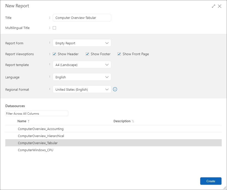This screenshot has width=227, height=190.
Task: Click inside the Title text field
Action: [x=82, y=18]
